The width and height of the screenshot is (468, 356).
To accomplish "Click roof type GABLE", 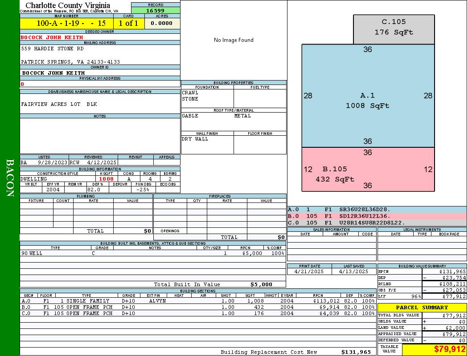I will pos(190,116).
